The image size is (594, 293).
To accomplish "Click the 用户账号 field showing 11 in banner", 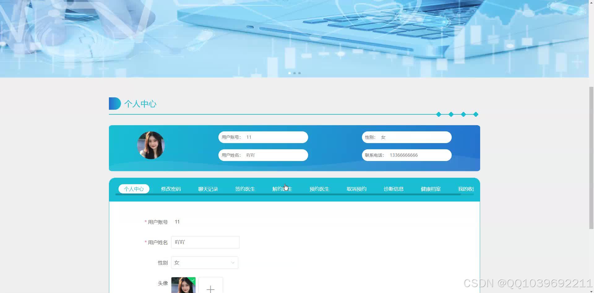I will pos(263,137).
